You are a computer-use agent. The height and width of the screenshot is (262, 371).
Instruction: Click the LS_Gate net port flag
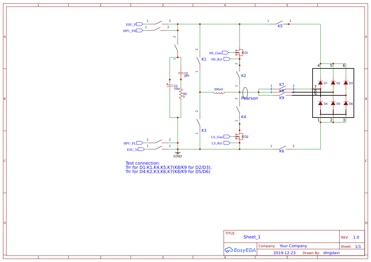tap(227, 137)
